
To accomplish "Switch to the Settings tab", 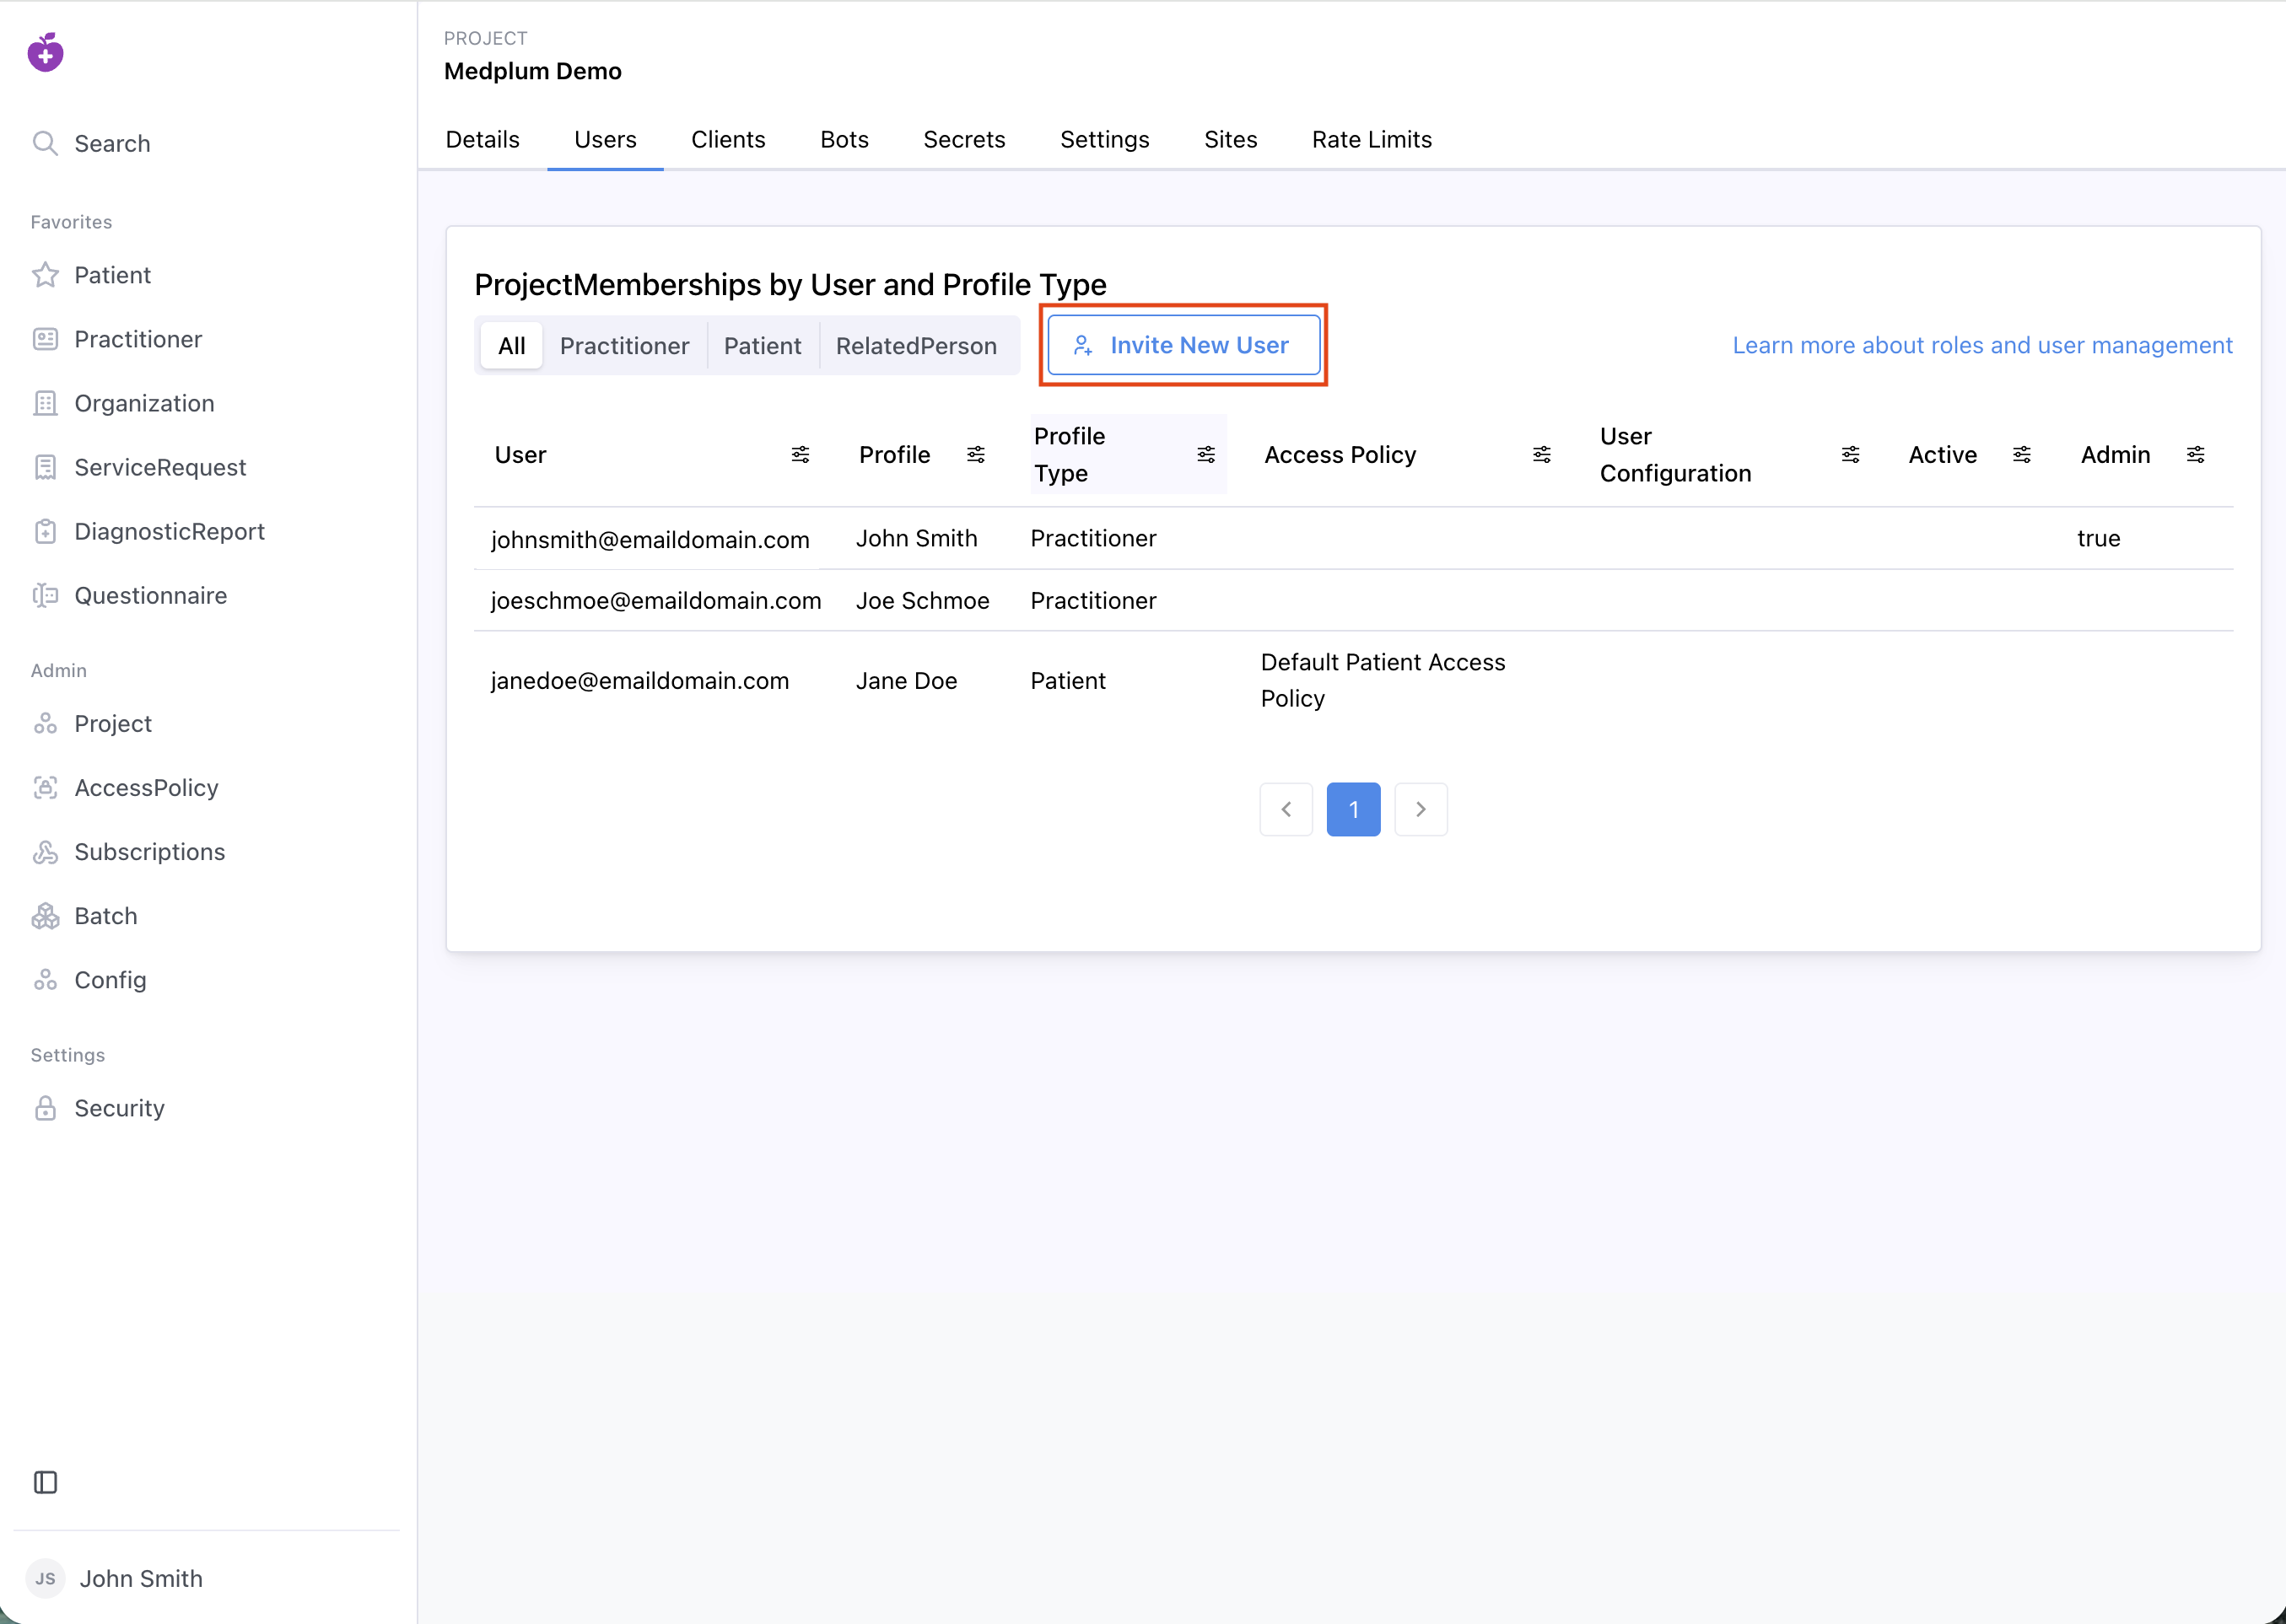I will [1104, 139].
